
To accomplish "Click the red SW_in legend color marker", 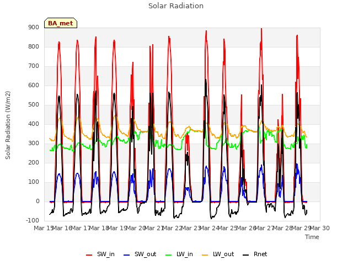I will click(89, 255).
